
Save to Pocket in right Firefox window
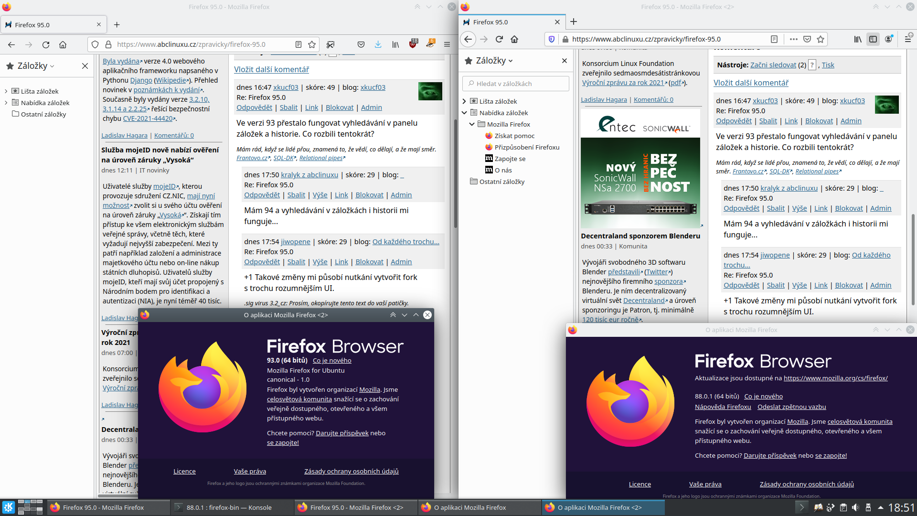tap(807, 39)
